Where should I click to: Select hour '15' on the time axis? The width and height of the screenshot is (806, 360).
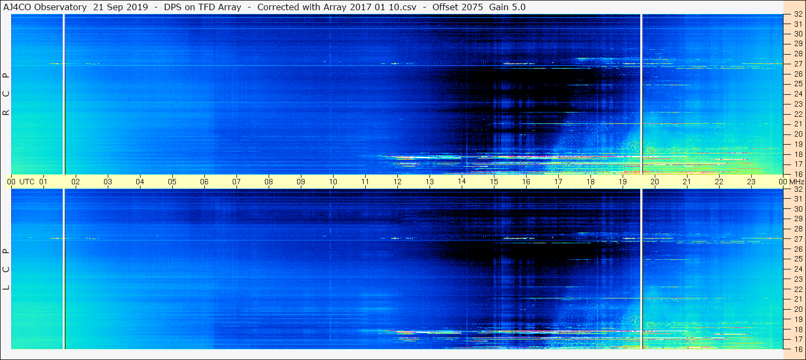494,182
